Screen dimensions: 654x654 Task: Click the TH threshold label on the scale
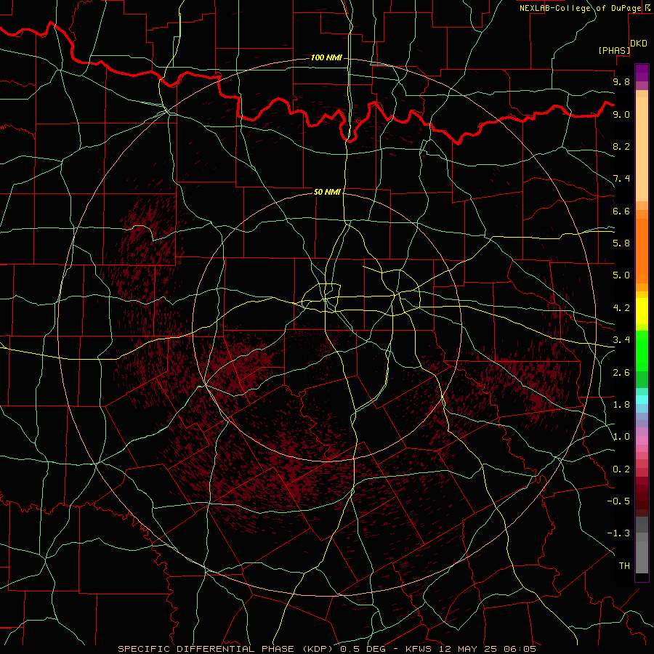624,566
